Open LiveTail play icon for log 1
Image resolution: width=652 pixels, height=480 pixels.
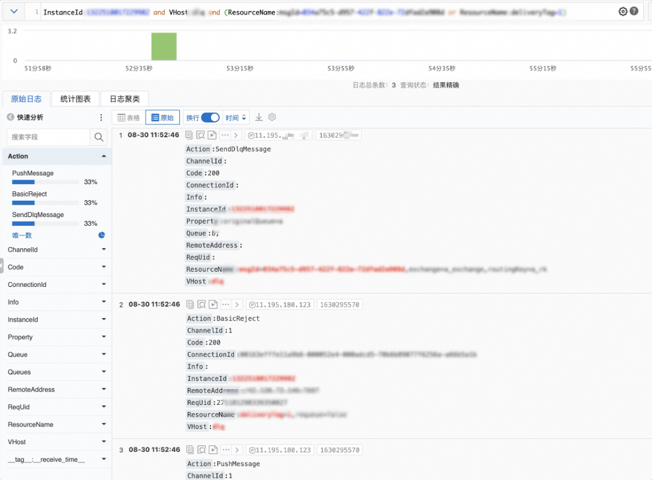click(212, 135)
